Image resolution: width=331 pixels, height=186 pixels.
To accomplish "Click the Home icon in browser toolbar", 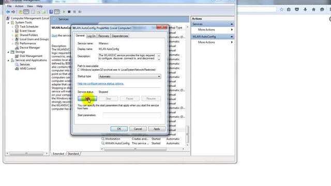I will [314, 9].
